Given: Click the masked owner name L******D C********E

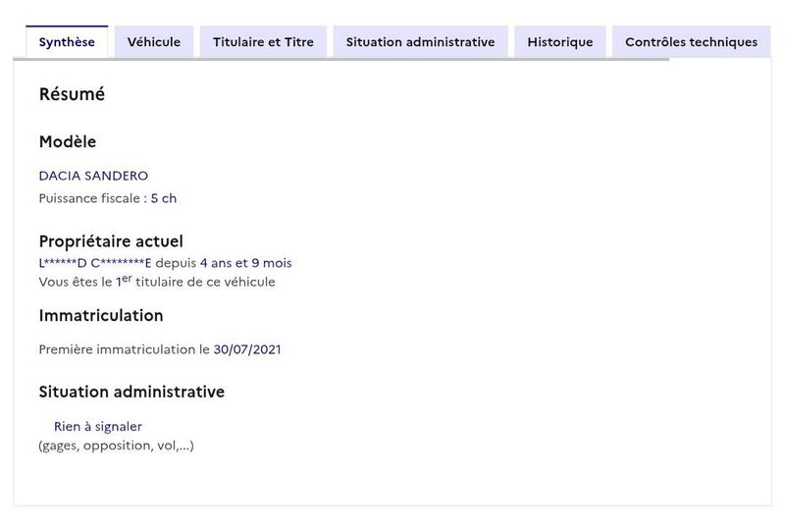Looking at the screenshot, I should click(x=95, y=263).
